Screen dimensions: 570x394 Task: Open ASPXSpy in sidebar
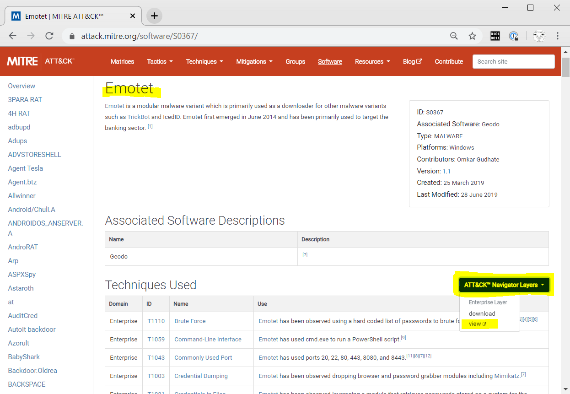tap(22, 275)
